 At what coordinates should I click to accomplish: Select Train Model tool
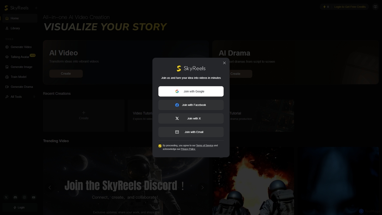(x=20, y=77)
